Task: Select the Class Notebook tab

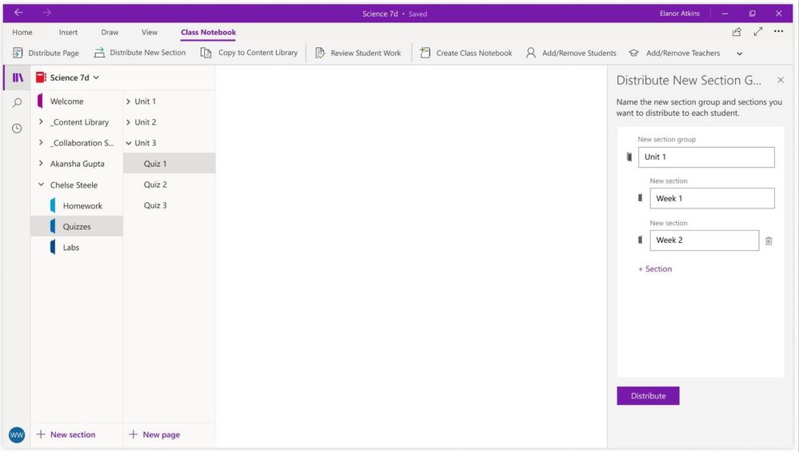Action: coord(209,32)
